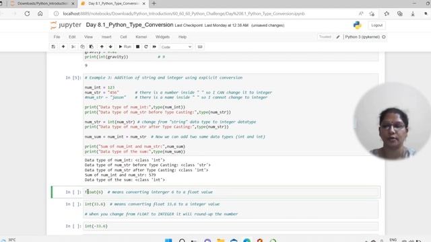This screenshot has height=242, width=431.
Task: Restart kernel and run all cells
Action: tap(154, 47)
